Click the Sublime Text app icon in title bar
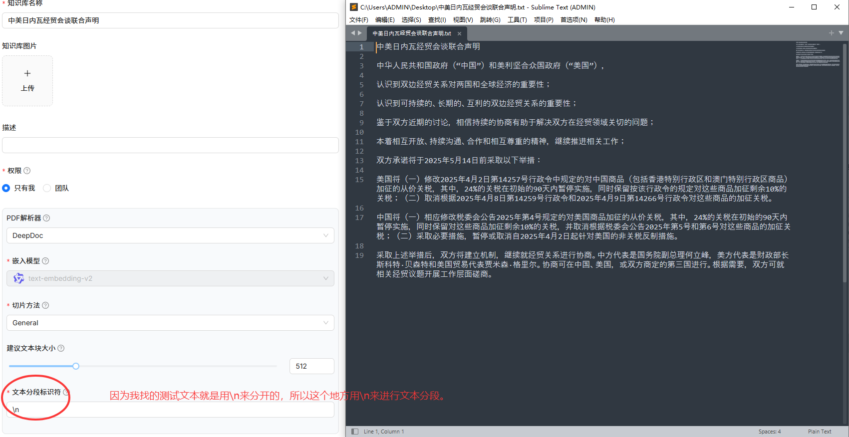This screenshot has height=437, width=849. pos(354,7)
